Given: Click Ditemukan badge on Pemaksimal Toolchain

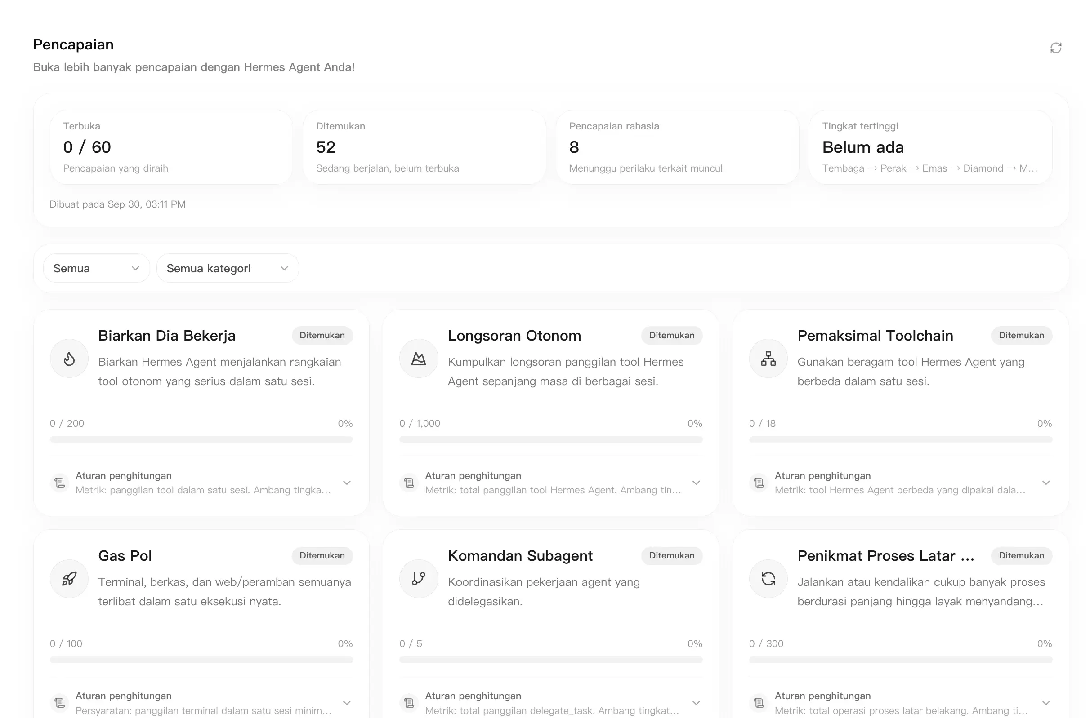Looking at the screenshot, I should (1021, 335).
